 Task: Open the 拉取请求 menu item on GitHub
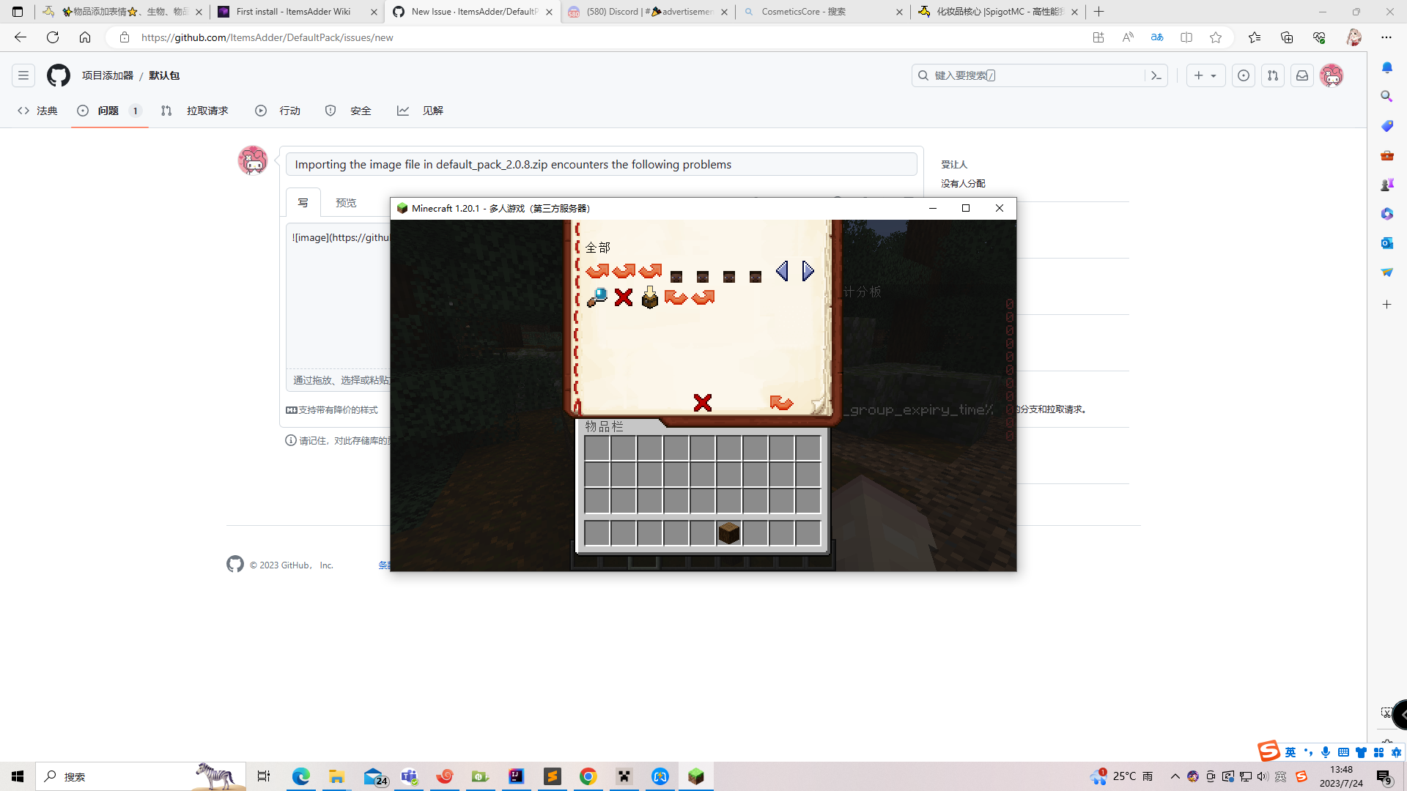[x=207, y=111]
